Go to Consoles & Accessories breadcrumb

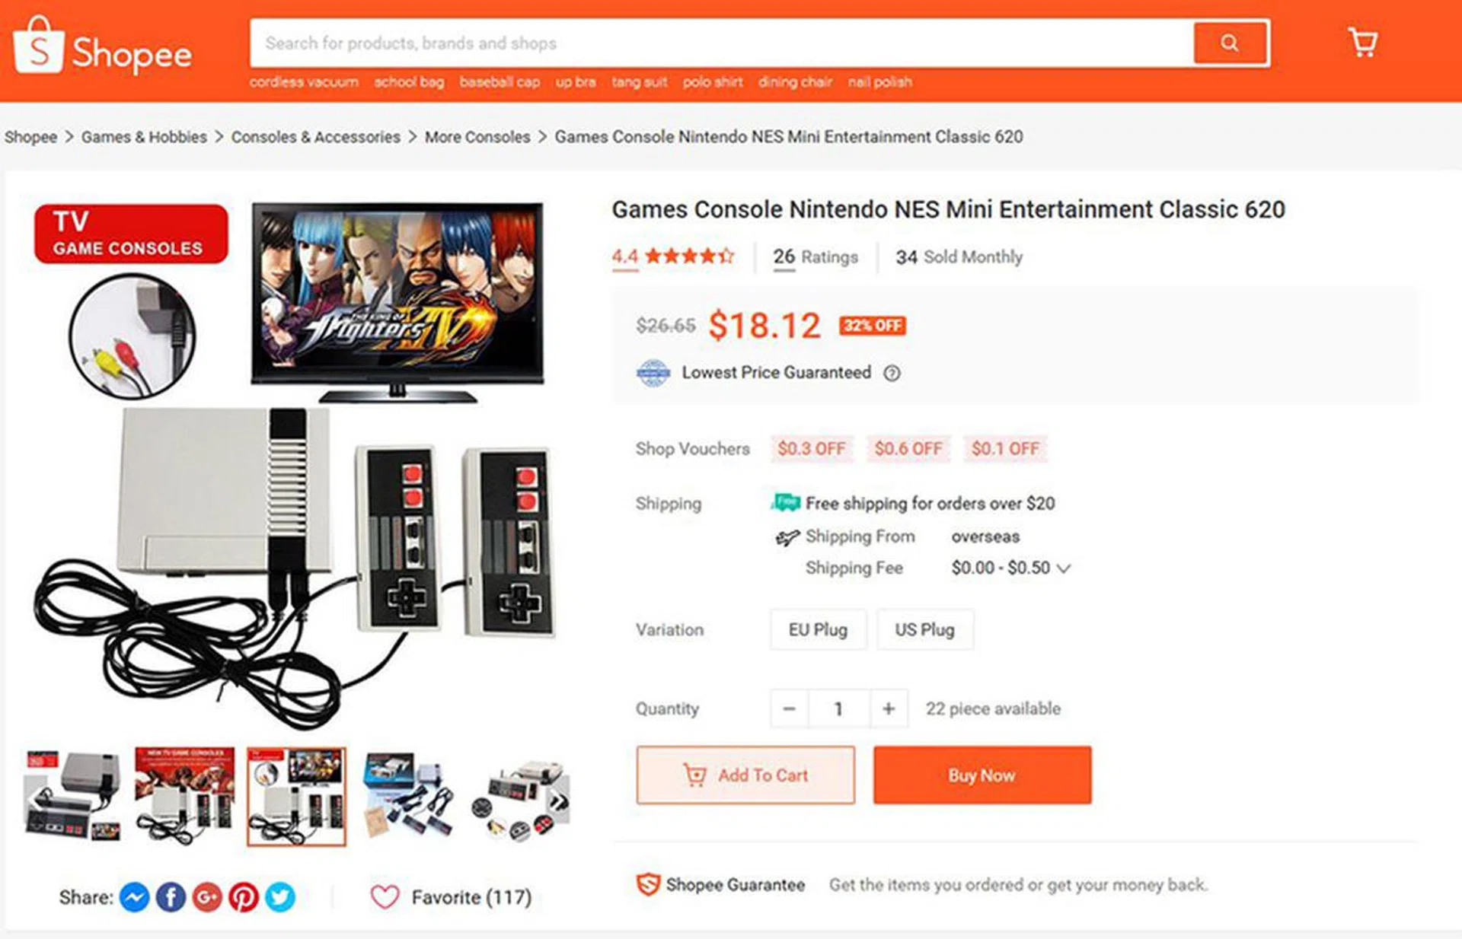pyautogui.click(x=315, y=137)
